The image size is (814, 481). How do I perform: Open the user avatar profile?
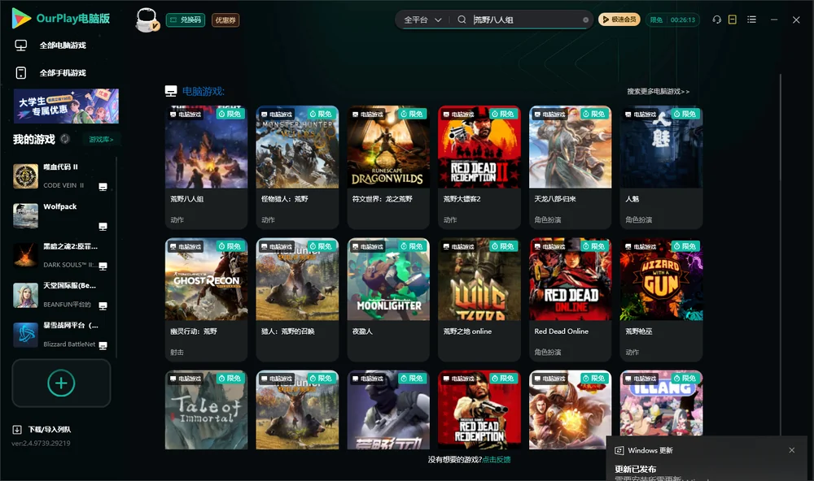(147, 19)
